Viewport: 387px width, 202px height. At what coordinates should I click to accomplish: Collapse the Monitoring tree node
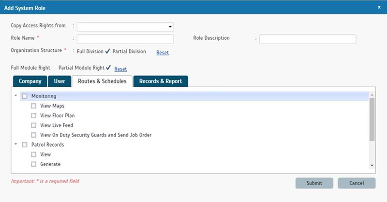16,95
